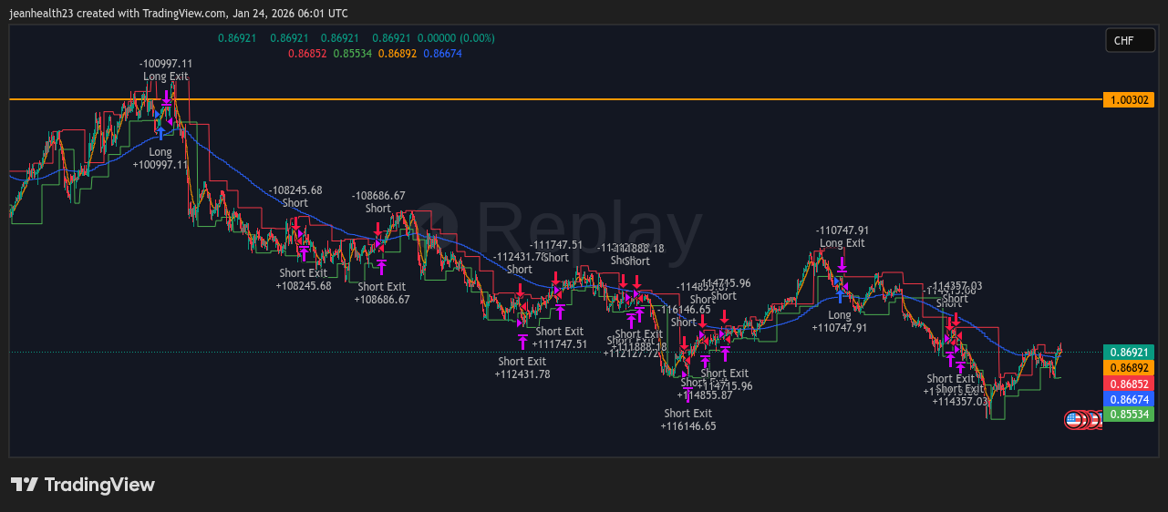1168x512 pixels.
Task: Select the 'Short Exit +112431.78' trade label
Action: (x=522, y=368)
